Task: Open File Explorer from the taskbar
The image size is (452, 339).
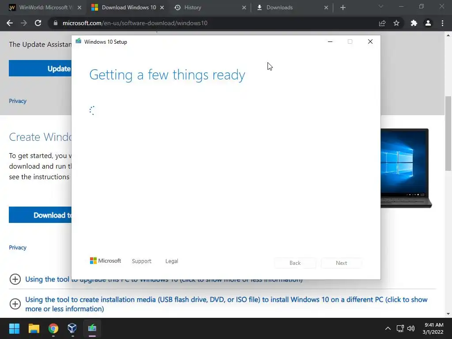Action: coord(34,328)
